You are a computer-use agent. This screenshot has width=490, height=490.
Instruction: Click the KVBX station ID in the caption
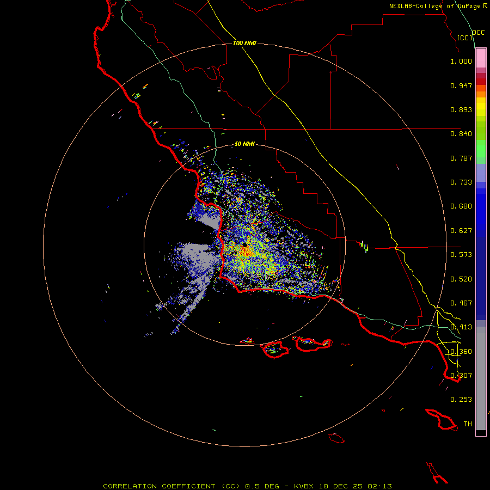pyautogui.click(x=304, y=486)
